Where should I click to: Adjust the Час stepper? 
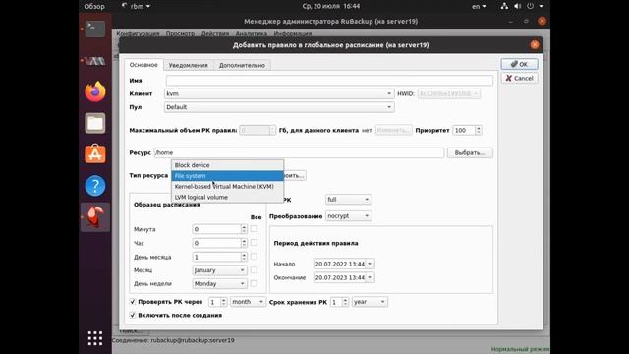(x=244, y=243)
